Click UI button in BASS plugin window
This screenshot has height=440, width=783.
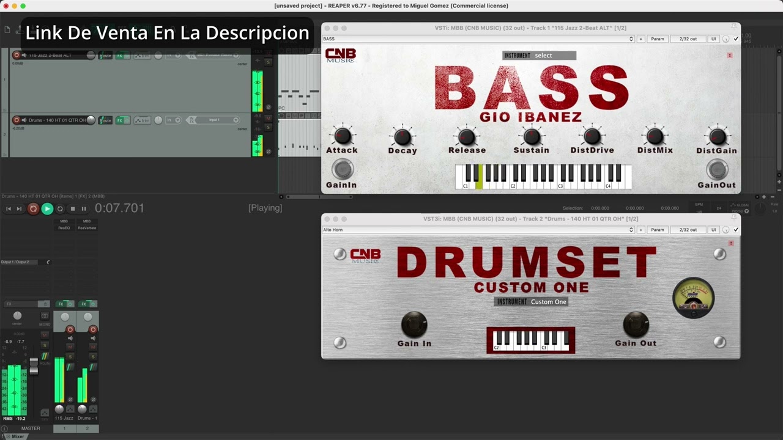point(713,39)
